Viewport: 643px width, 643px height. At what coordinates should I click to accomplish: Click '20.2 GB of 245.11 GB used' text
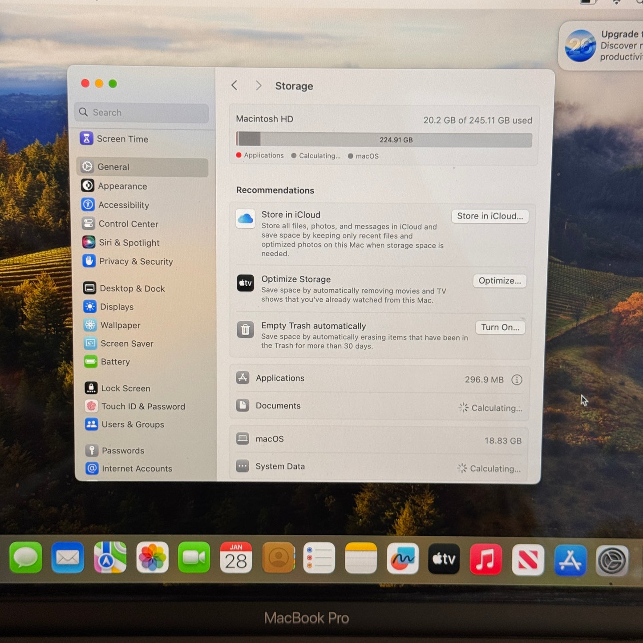click(x=477, y=120)
